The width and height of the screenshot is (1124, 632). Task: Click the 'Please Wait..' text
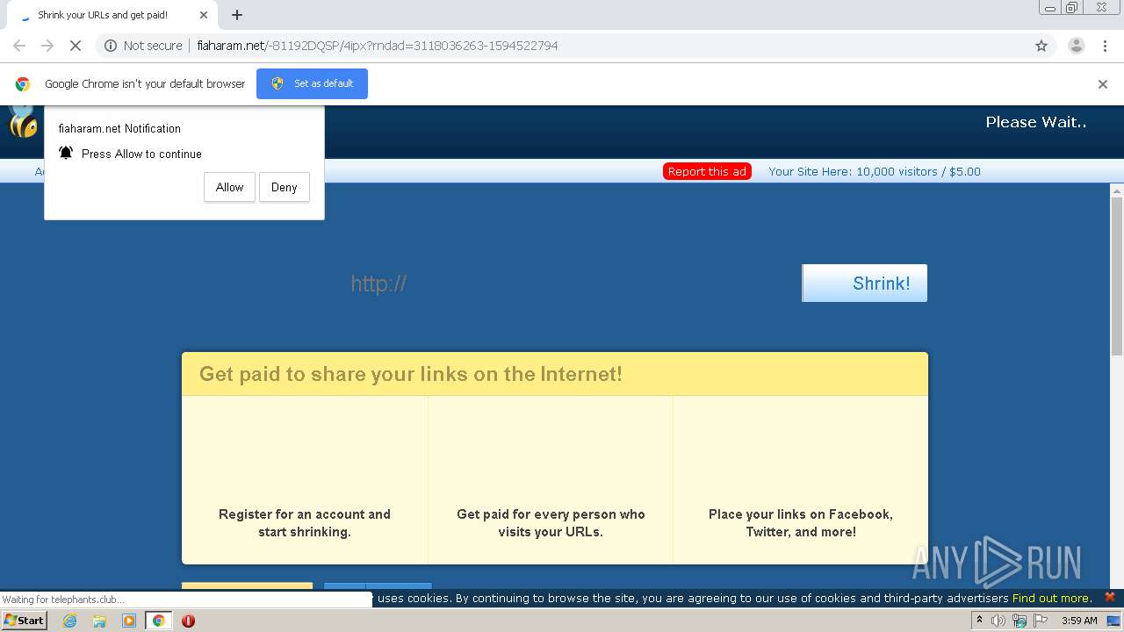point(1036,122)
